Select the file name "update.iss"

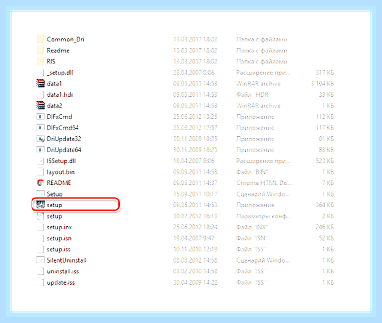[60, 282]
